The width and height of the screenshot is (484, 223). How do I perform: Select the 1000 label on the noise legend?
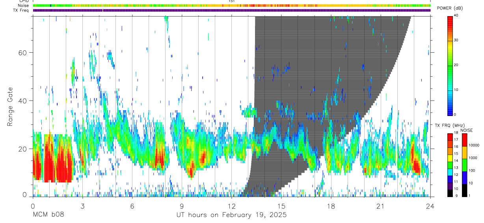(x=473, y=158)
